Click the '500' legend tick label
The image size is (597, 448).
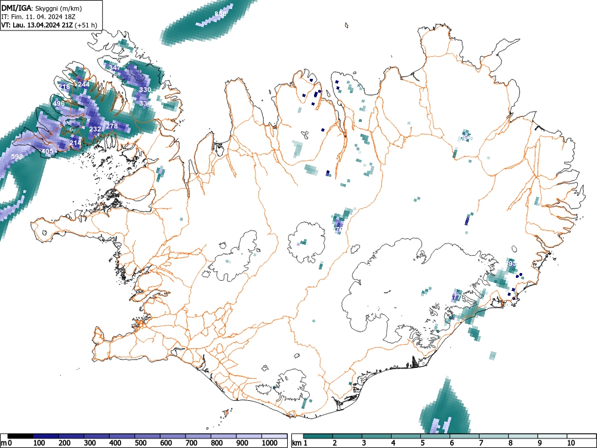pos(140,443)
